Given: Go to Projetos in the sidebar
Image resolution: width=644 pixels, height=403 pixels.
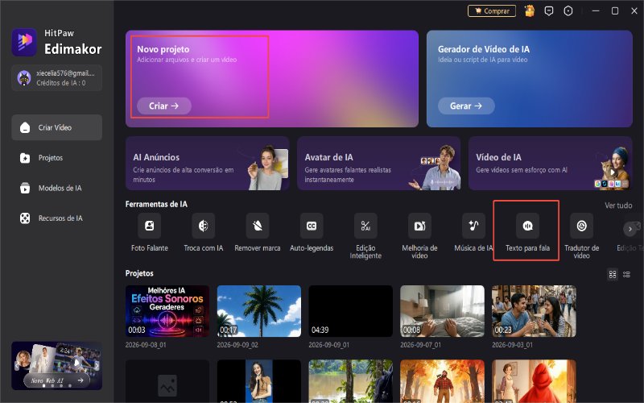Looking at the screenshot, I should tap(56, 158).
